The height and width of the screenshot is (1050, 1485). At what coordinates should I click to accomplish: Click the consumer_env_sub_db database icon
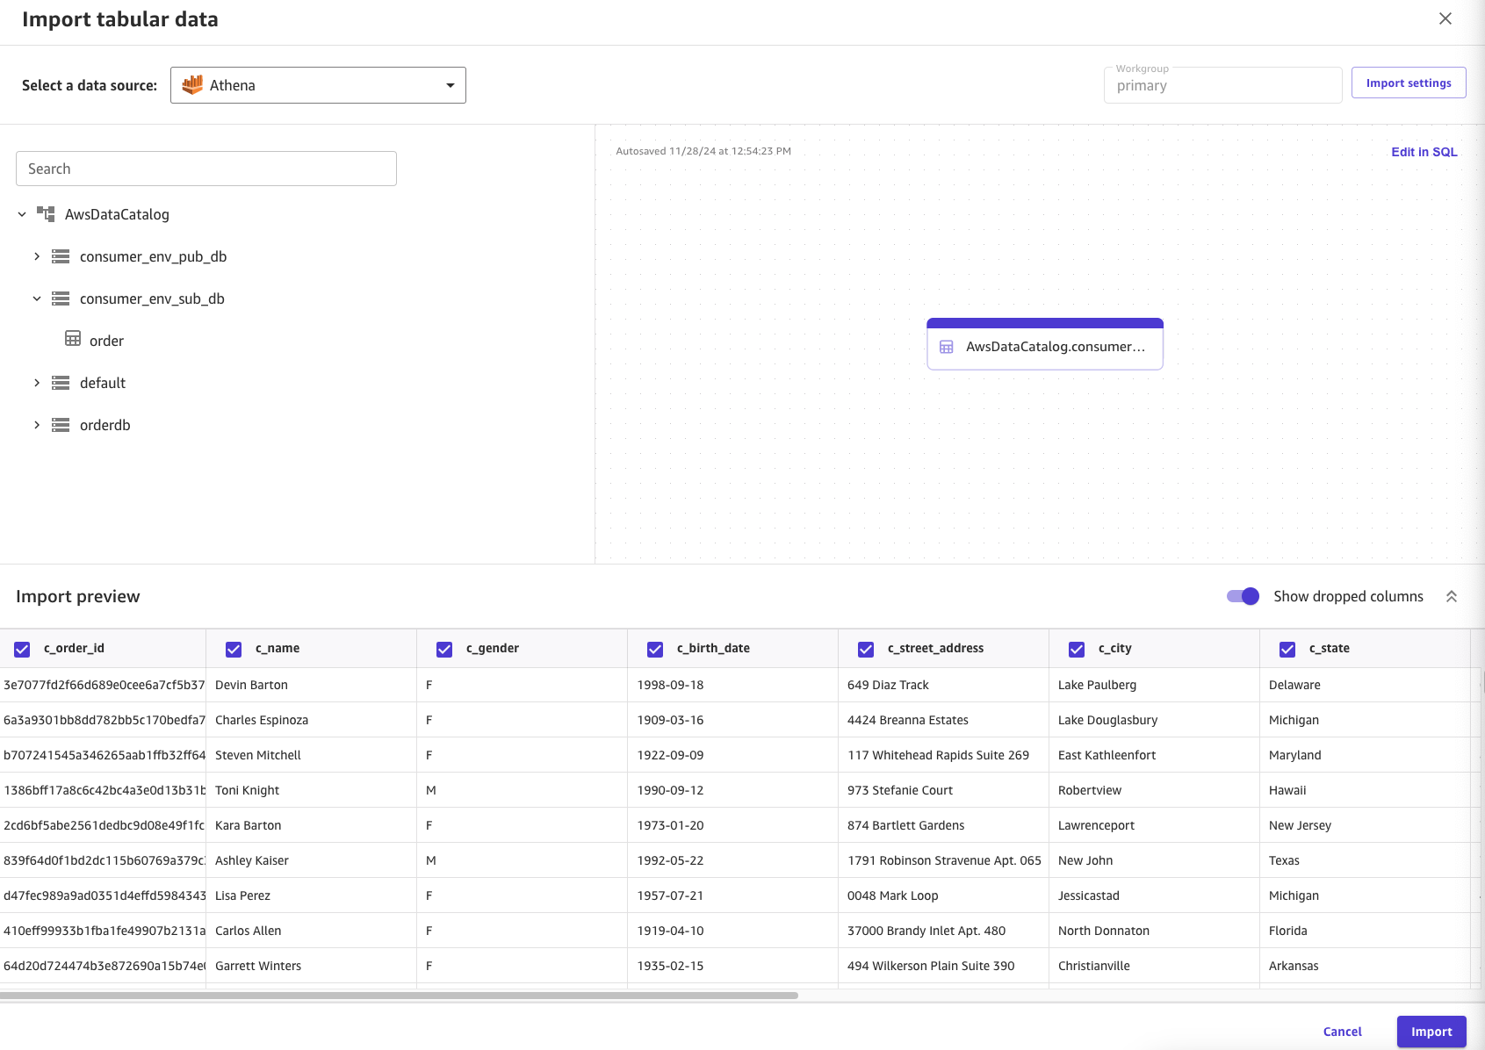point(61,298)
